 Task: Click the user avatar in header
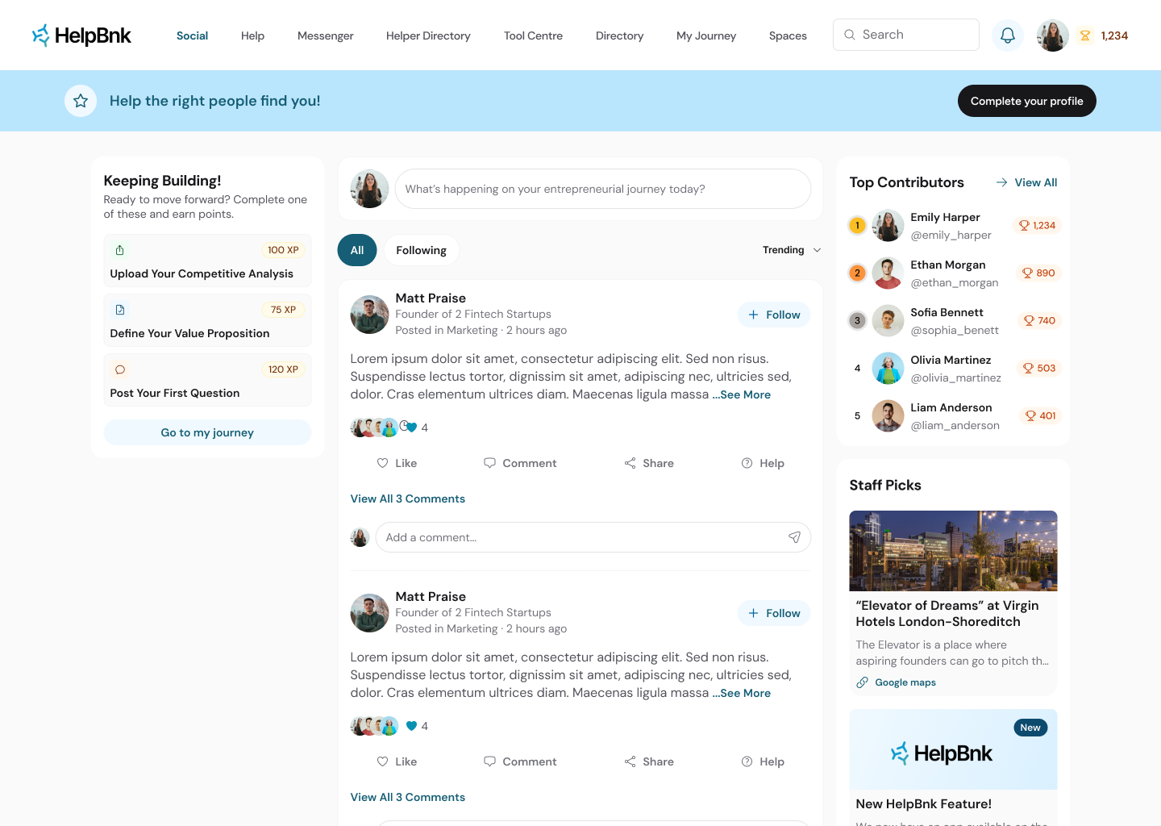click(1052, 35)
